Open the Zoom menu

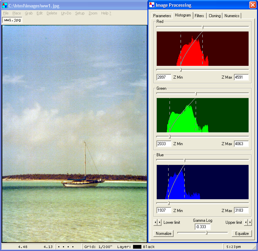pyautogui.click(x=93, y=13)
